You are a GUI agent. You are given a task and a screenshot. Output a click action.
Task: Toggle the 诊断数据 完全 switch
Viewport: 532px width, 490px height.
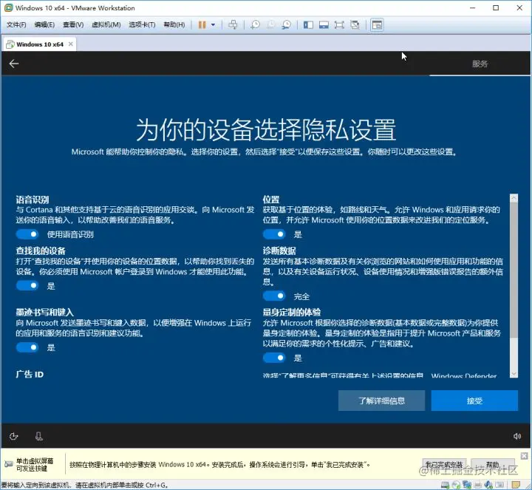(274, 296)
